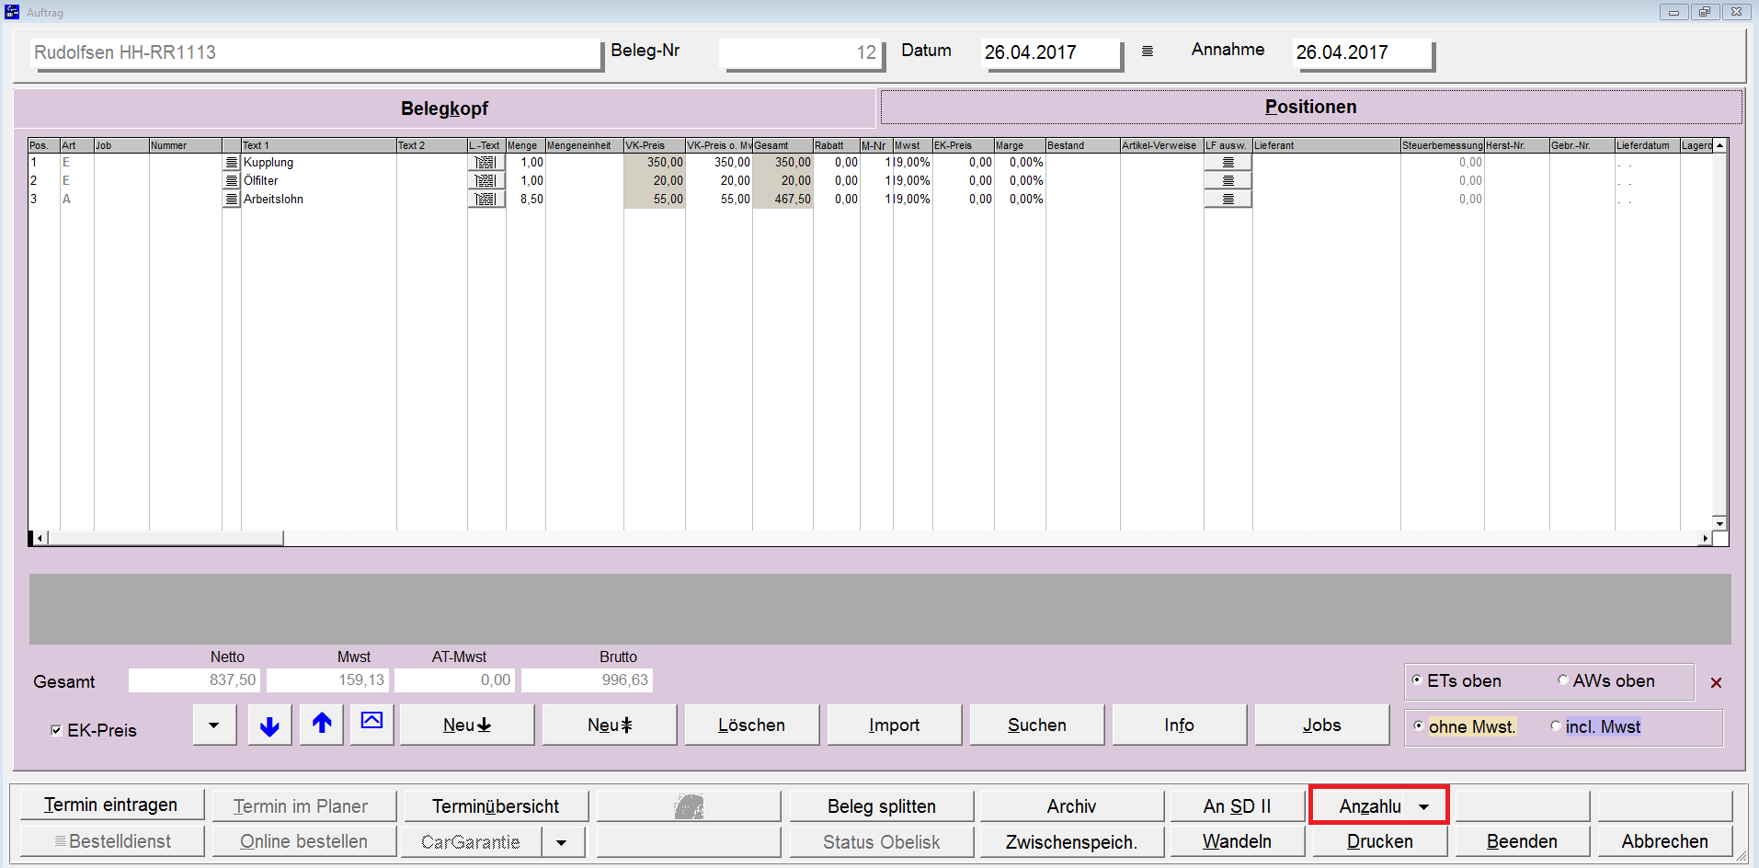Select the ohne Mwst. radio option
1759x868 pixels.
click(1418, 725)
